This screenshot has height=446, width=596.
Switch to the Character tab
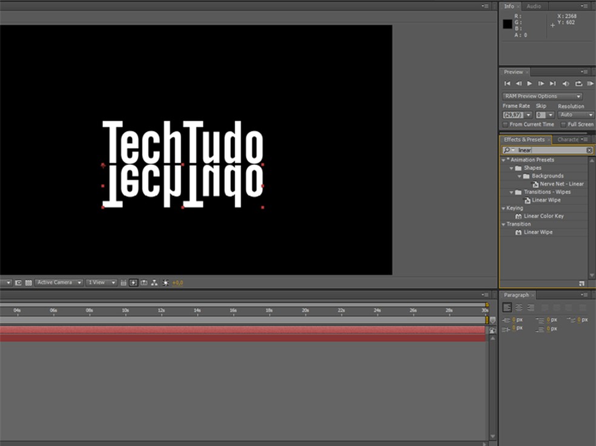click(568, 139)
